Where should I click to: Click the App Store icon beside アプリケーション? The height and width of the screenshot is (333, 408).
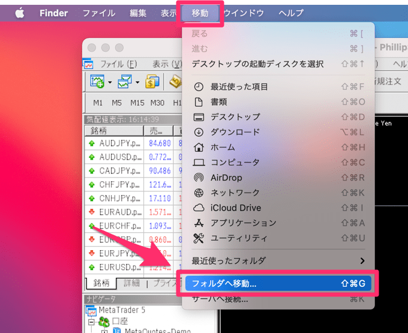199,223
